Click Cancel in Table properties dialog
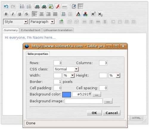Image resolution: width=149 pixels, height=129 pixels. pos(112,113)
